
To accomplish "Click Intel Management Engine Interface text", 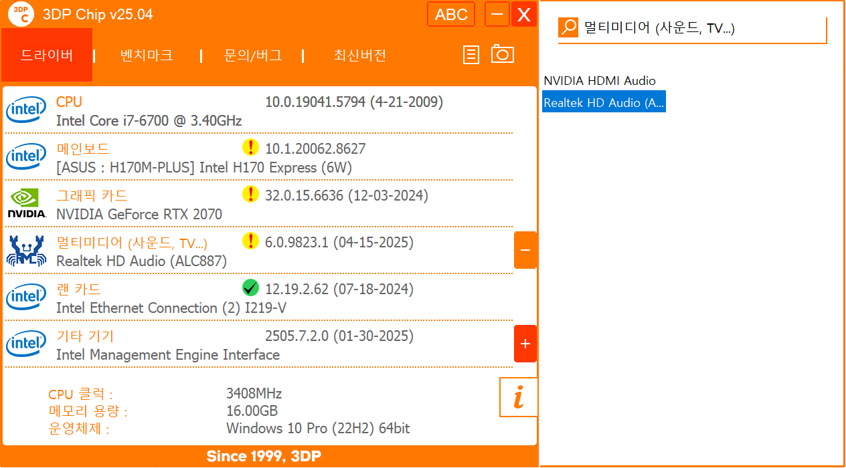I will point(168,355).
